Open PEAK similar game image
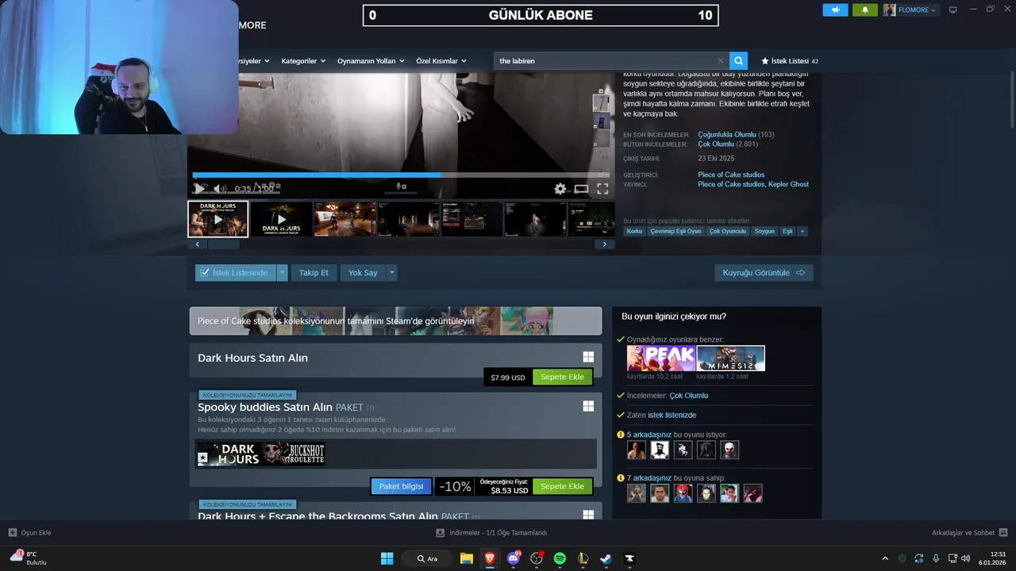The image size is (1016, 571). click(x=661, y=358)
